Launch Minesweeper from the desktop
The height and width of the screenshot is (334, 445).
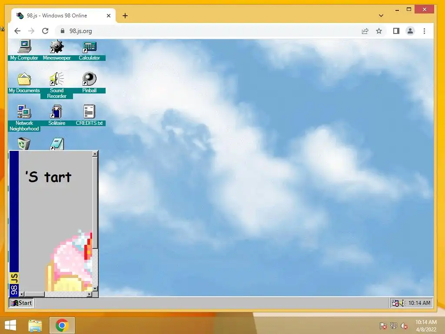click(57, 50)
